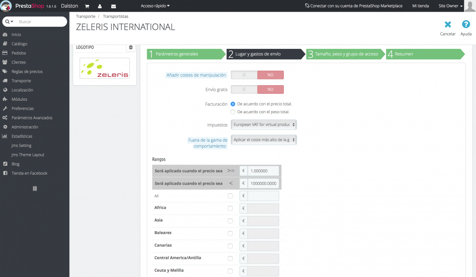Click 'Fuera de la gama de comportamiento' label

point(208,143)
